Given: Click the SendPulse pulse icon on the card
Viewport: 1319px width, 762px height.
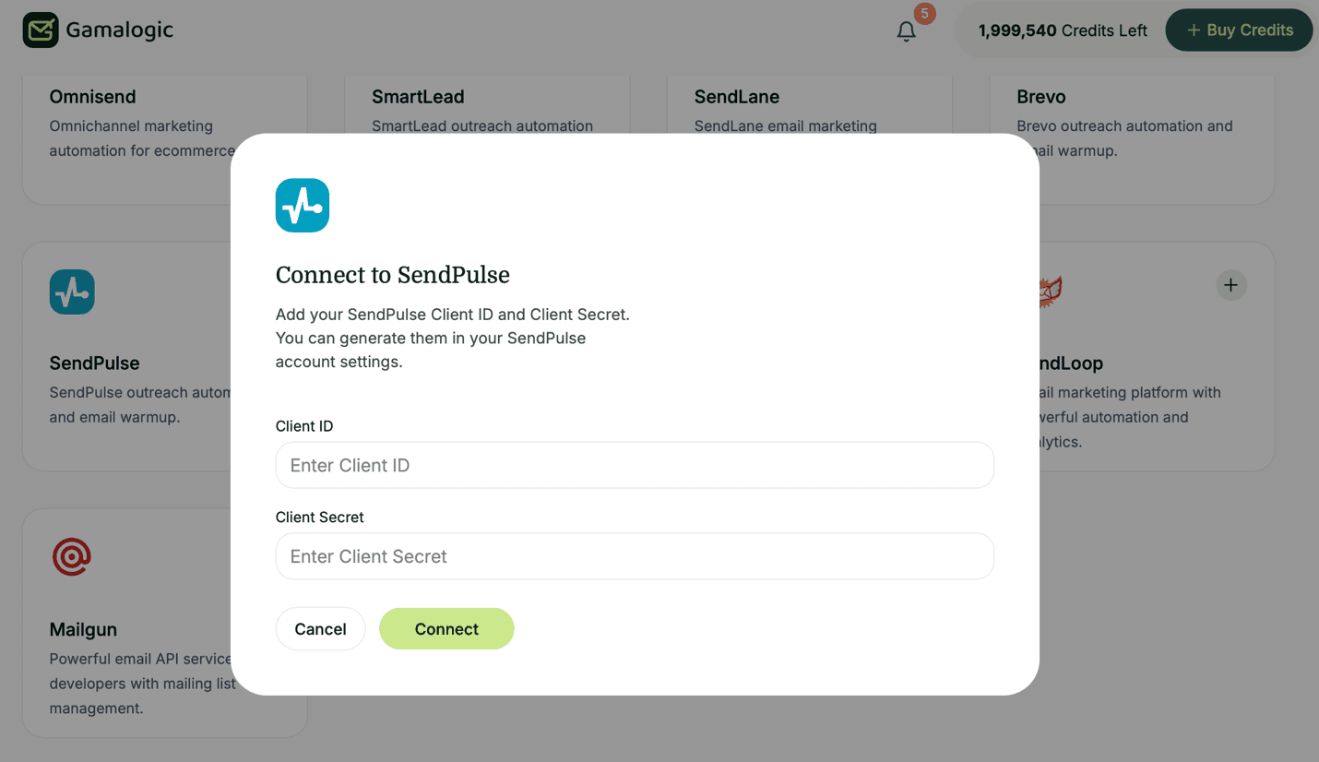Looking at the screenshot, I should pos(72,292).
